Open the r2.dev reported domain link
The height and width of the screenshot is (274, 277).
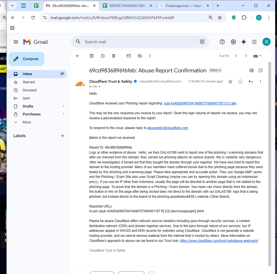pos(200,103)
